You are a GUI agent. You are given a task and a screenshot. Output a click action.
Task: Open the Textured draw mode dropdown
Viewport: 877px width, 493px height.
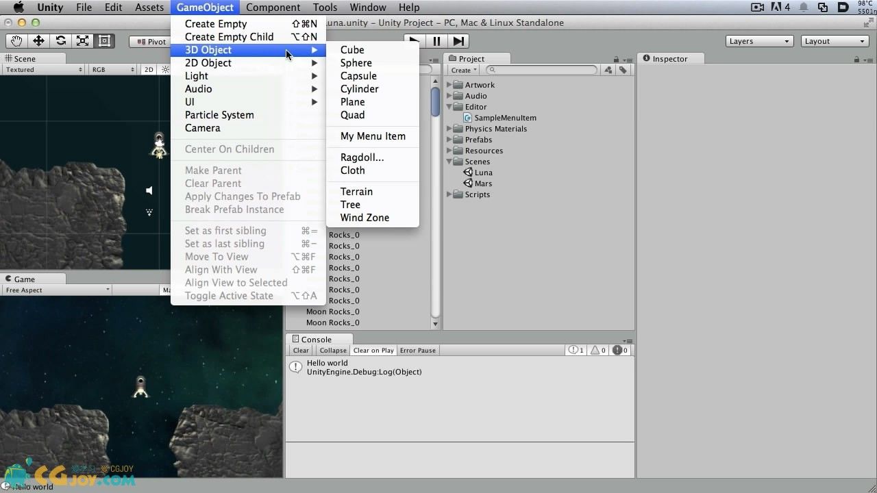click(x=44, y=70)
